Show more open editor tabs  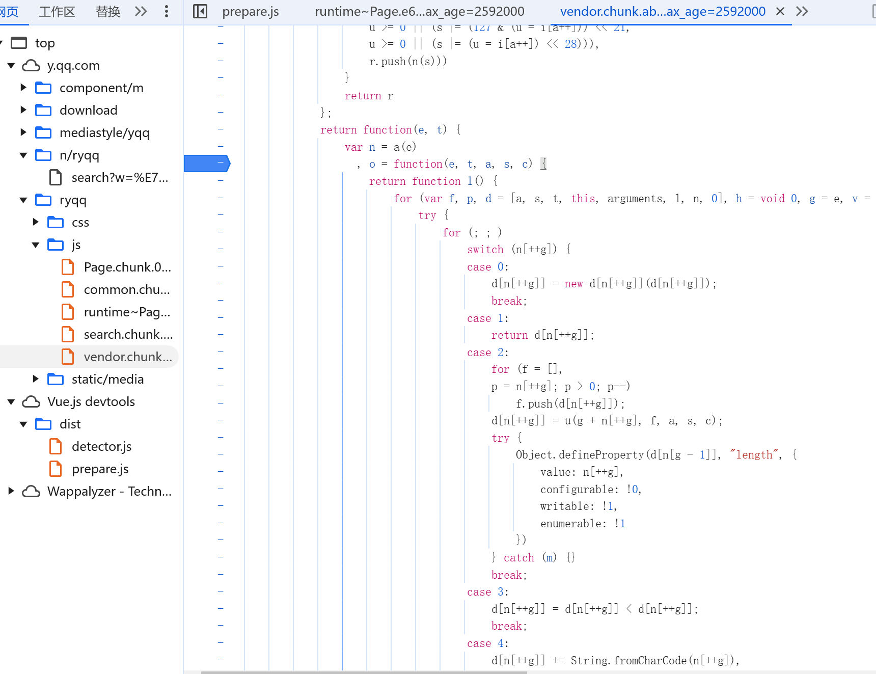(x=802, y=11)
